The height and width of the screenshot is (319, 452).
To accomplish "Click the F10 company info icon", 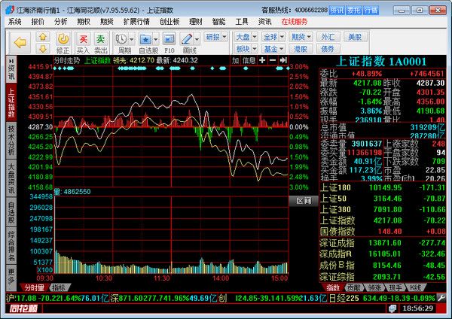I will pyautogui.click(x=169, y=39).
